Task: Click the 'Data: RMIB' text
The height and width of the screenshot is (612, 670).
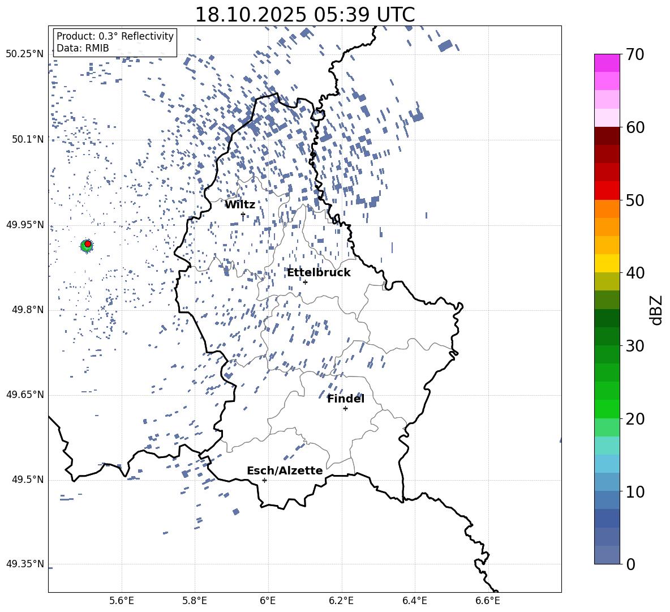Action: point(83,48)
